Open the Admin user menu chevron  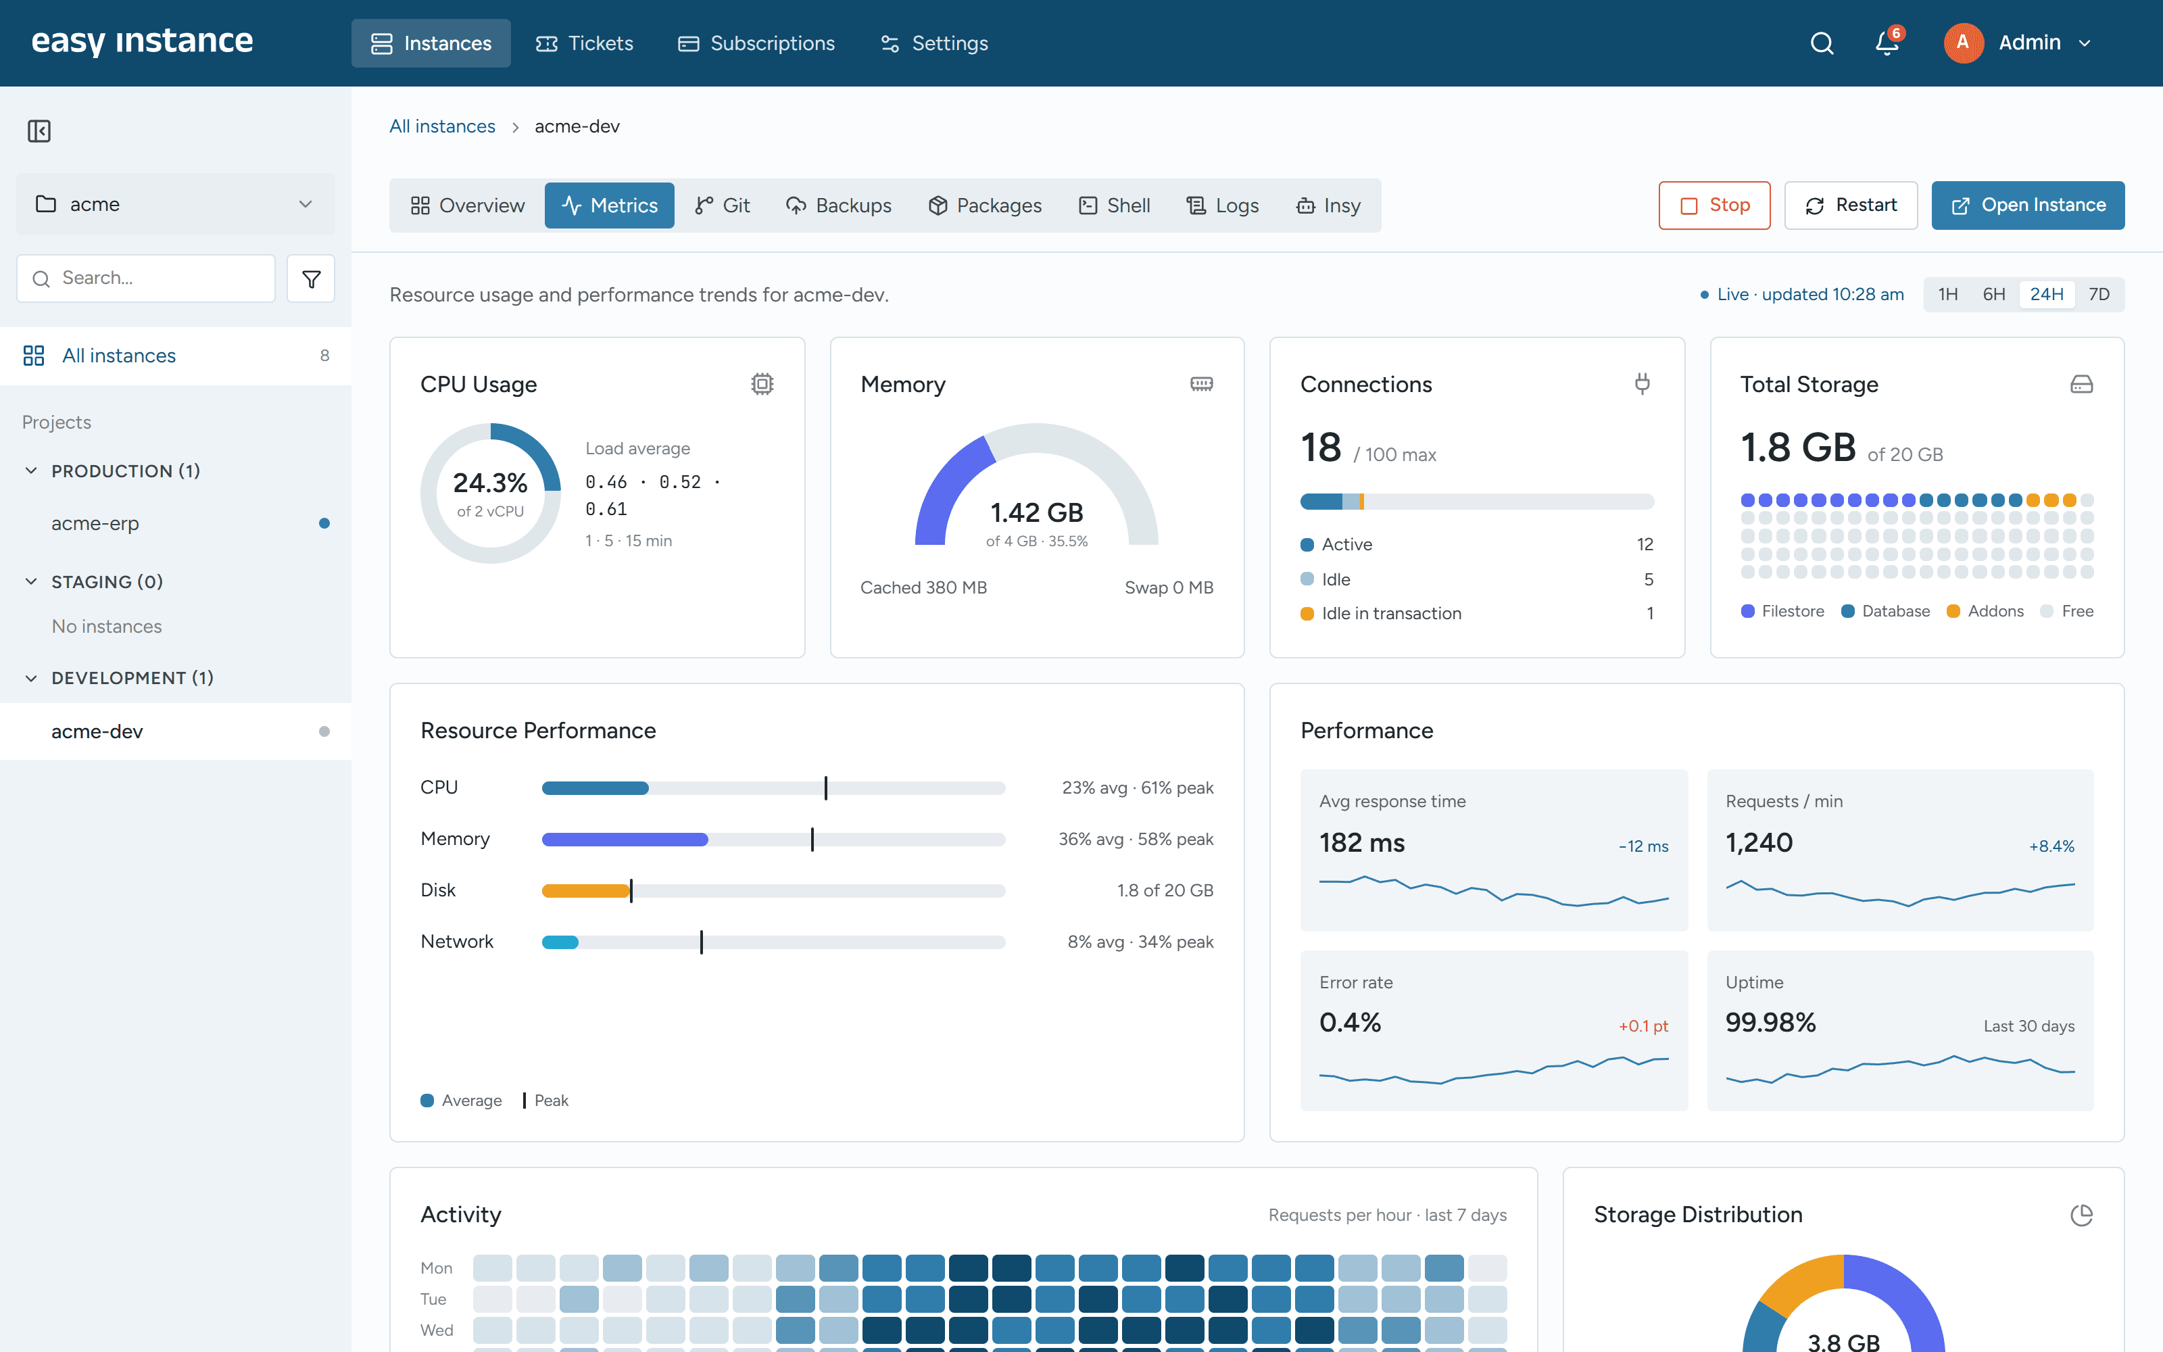click(2085, 43)
